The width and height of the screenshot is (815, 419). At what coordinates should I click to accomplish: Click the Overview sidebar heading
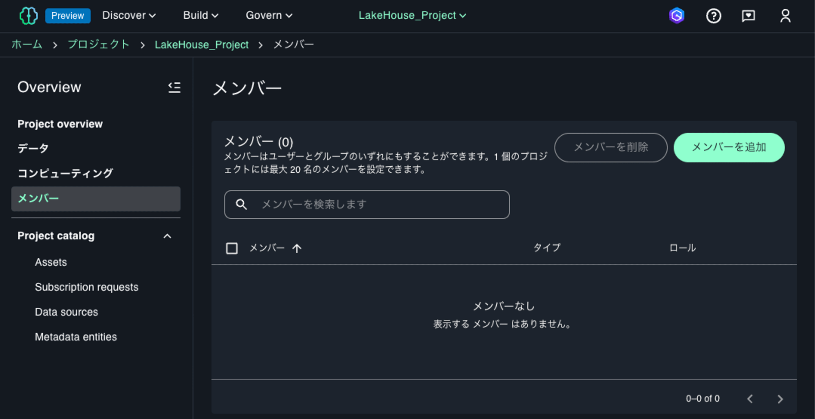click(x=49, y=87)
